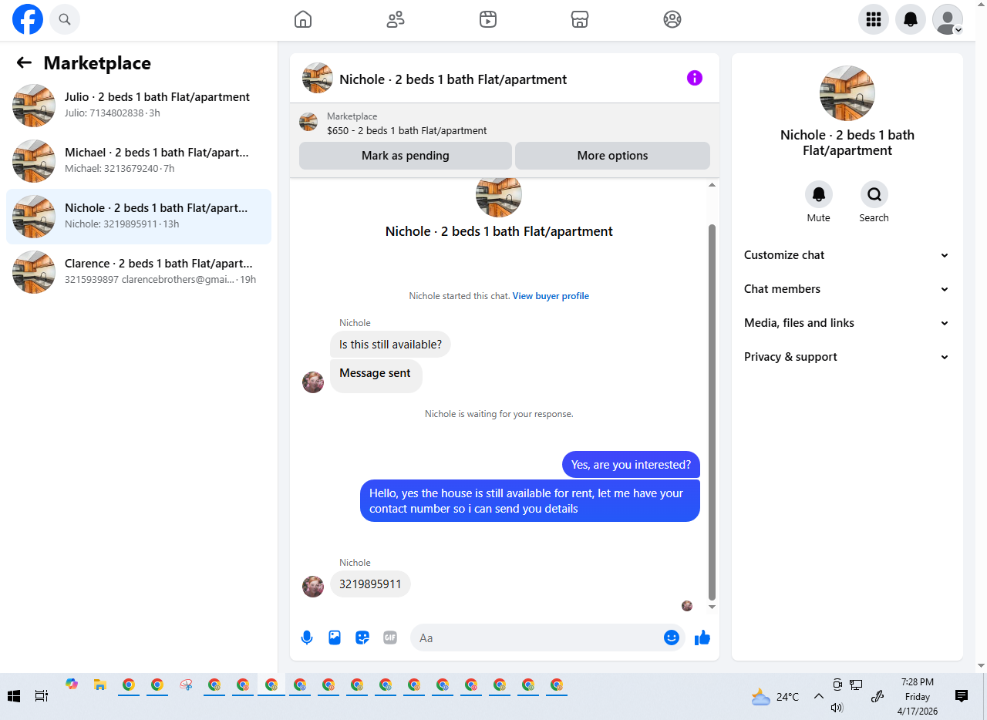Click the 'Yes, are you interested?' message

631,465
